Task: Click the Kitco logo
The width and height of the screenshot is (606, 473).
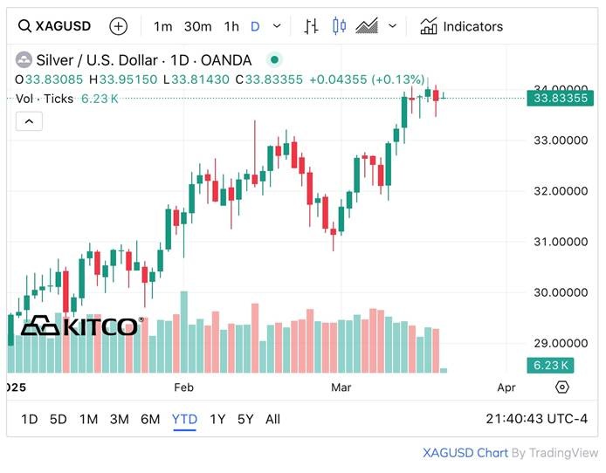Action: click(x=79, y=326)
